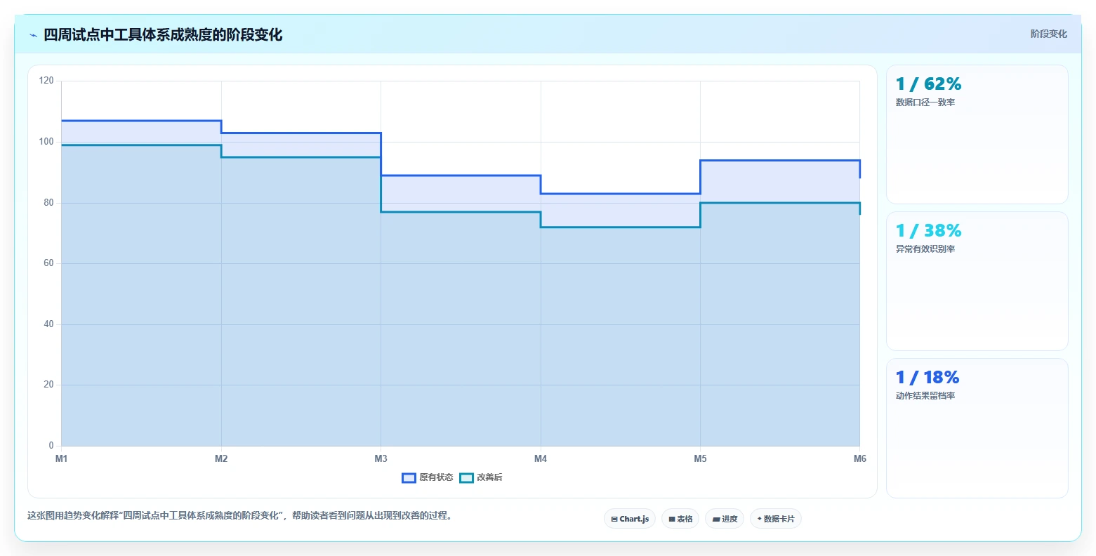Click the teal 改善后 legend swatch
The width and height of the screenshot is (1096, 556).
click(x=466, y=478)
